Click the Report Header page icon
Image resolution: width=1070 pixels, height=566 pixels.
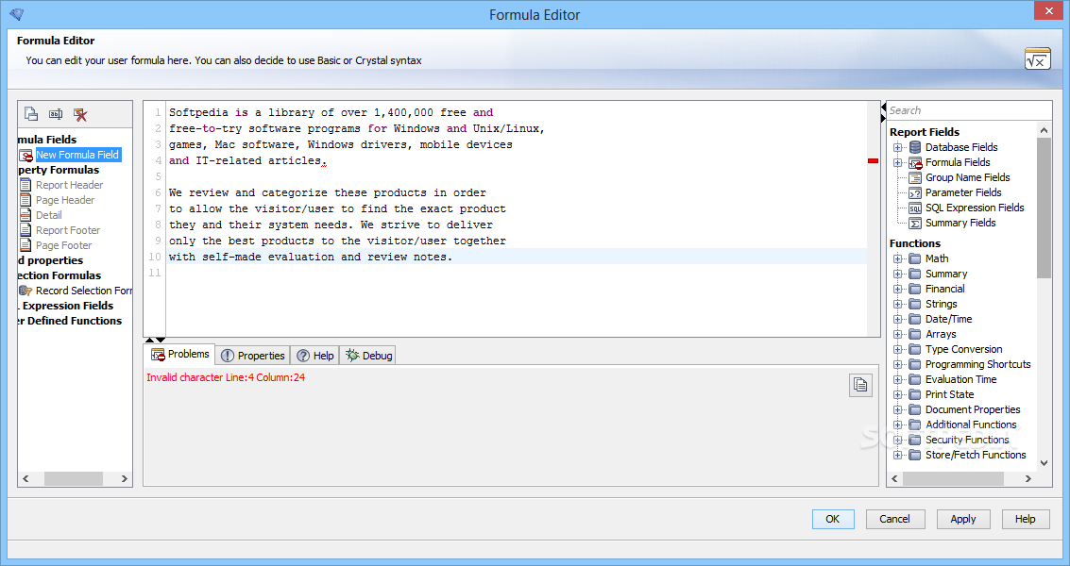(25, 185)
